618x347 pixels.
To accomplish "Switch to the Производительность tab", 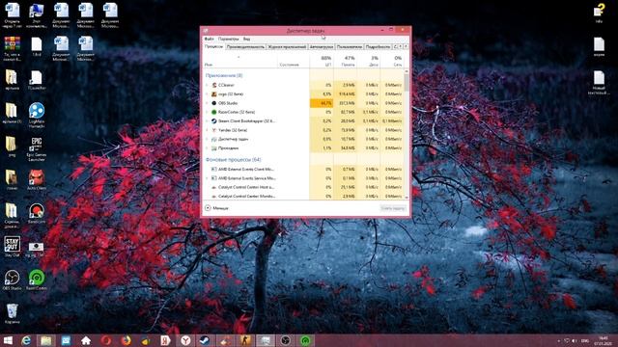I will tap(245, 47).
